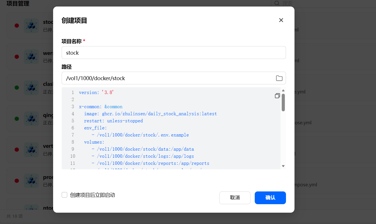Click the 项目管理 heading in the background
This screenshot has height=224, width=376.
tap(18, 3)
